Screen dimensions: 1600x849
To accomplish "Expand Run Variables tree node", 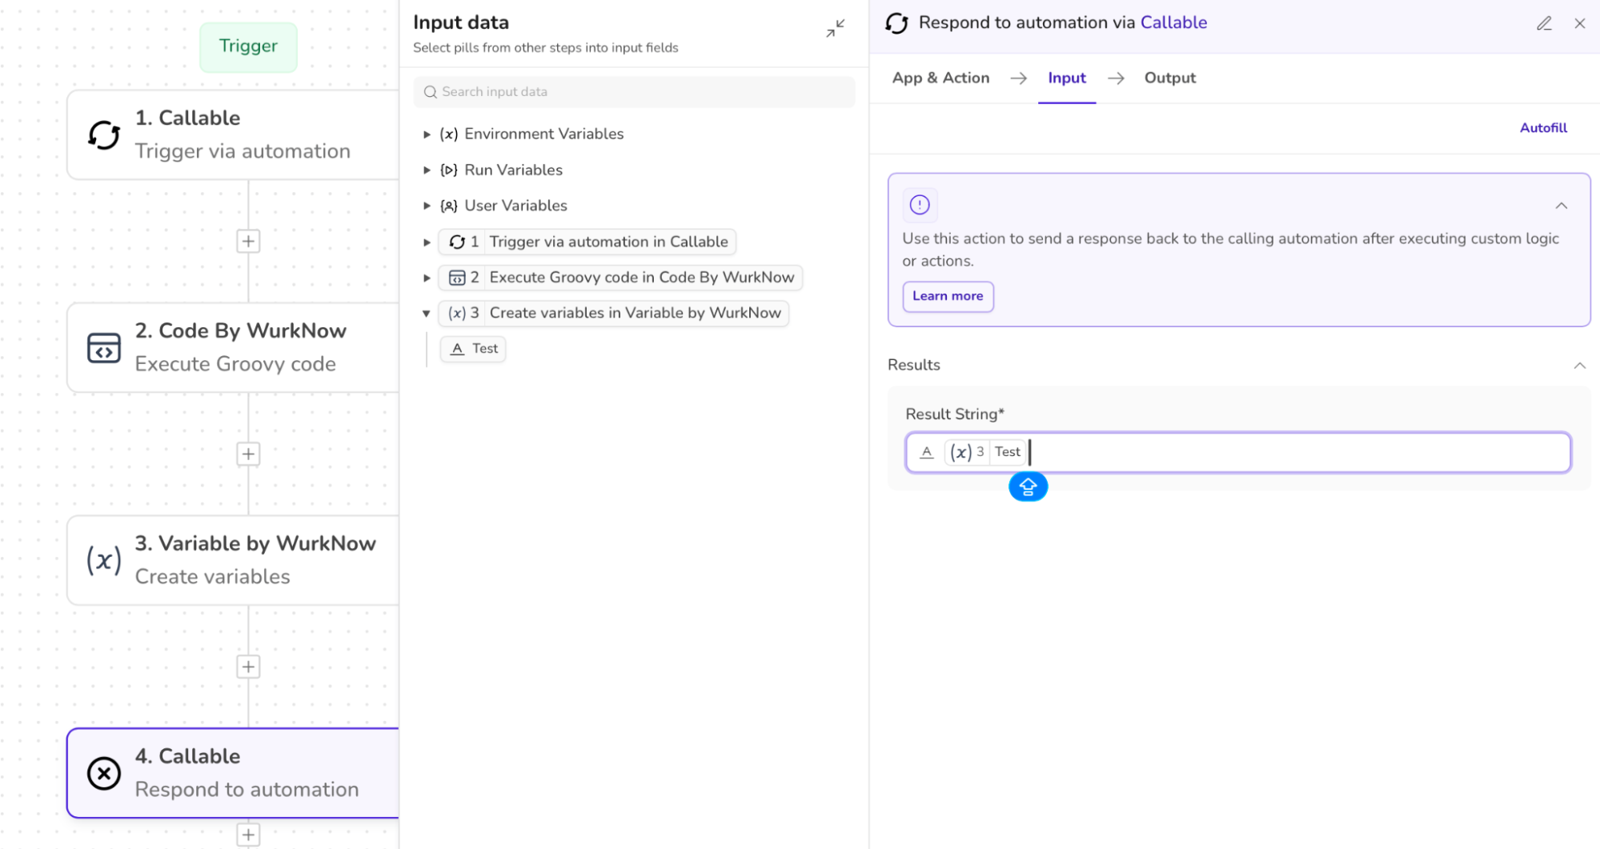I will coord(427,170).
